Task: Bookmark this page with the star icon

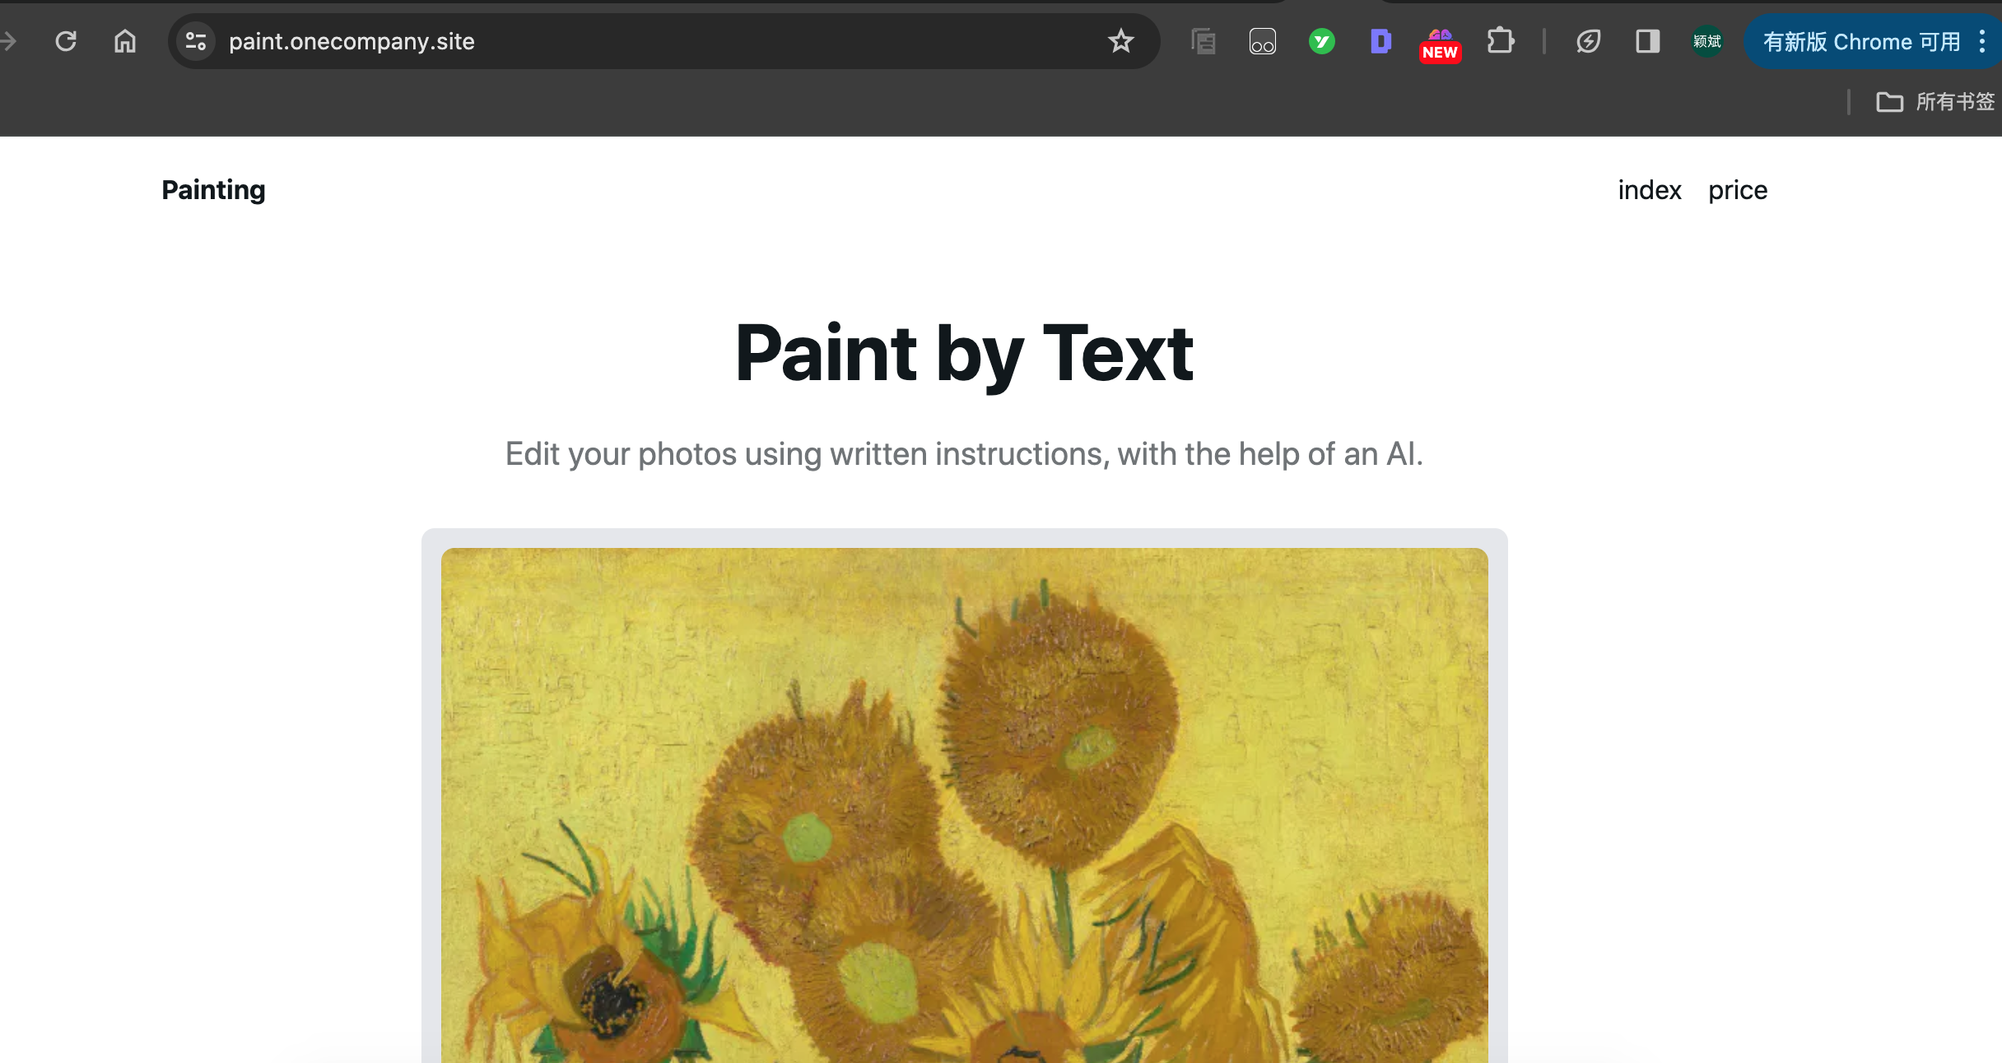Action: (1120, 41)
